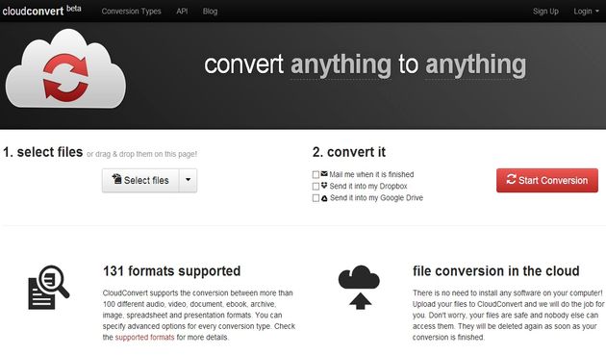Enable 'Mail me when it is finished'
The image size is (606, 356).
(x=316, y=175)
